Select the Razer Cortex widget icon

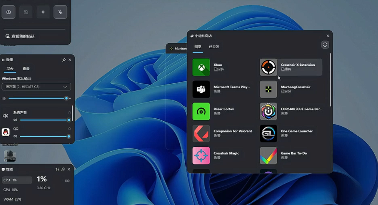201,111
